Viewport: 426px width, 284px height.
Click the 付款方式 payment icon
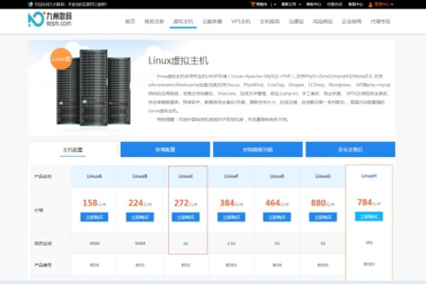[334, 3]
